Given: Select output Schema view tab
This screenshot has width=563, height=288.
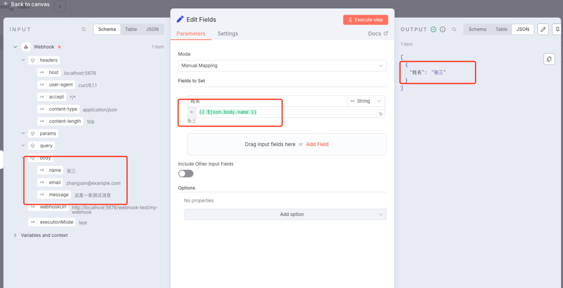Looking at the screenshot, I should 477,30.
